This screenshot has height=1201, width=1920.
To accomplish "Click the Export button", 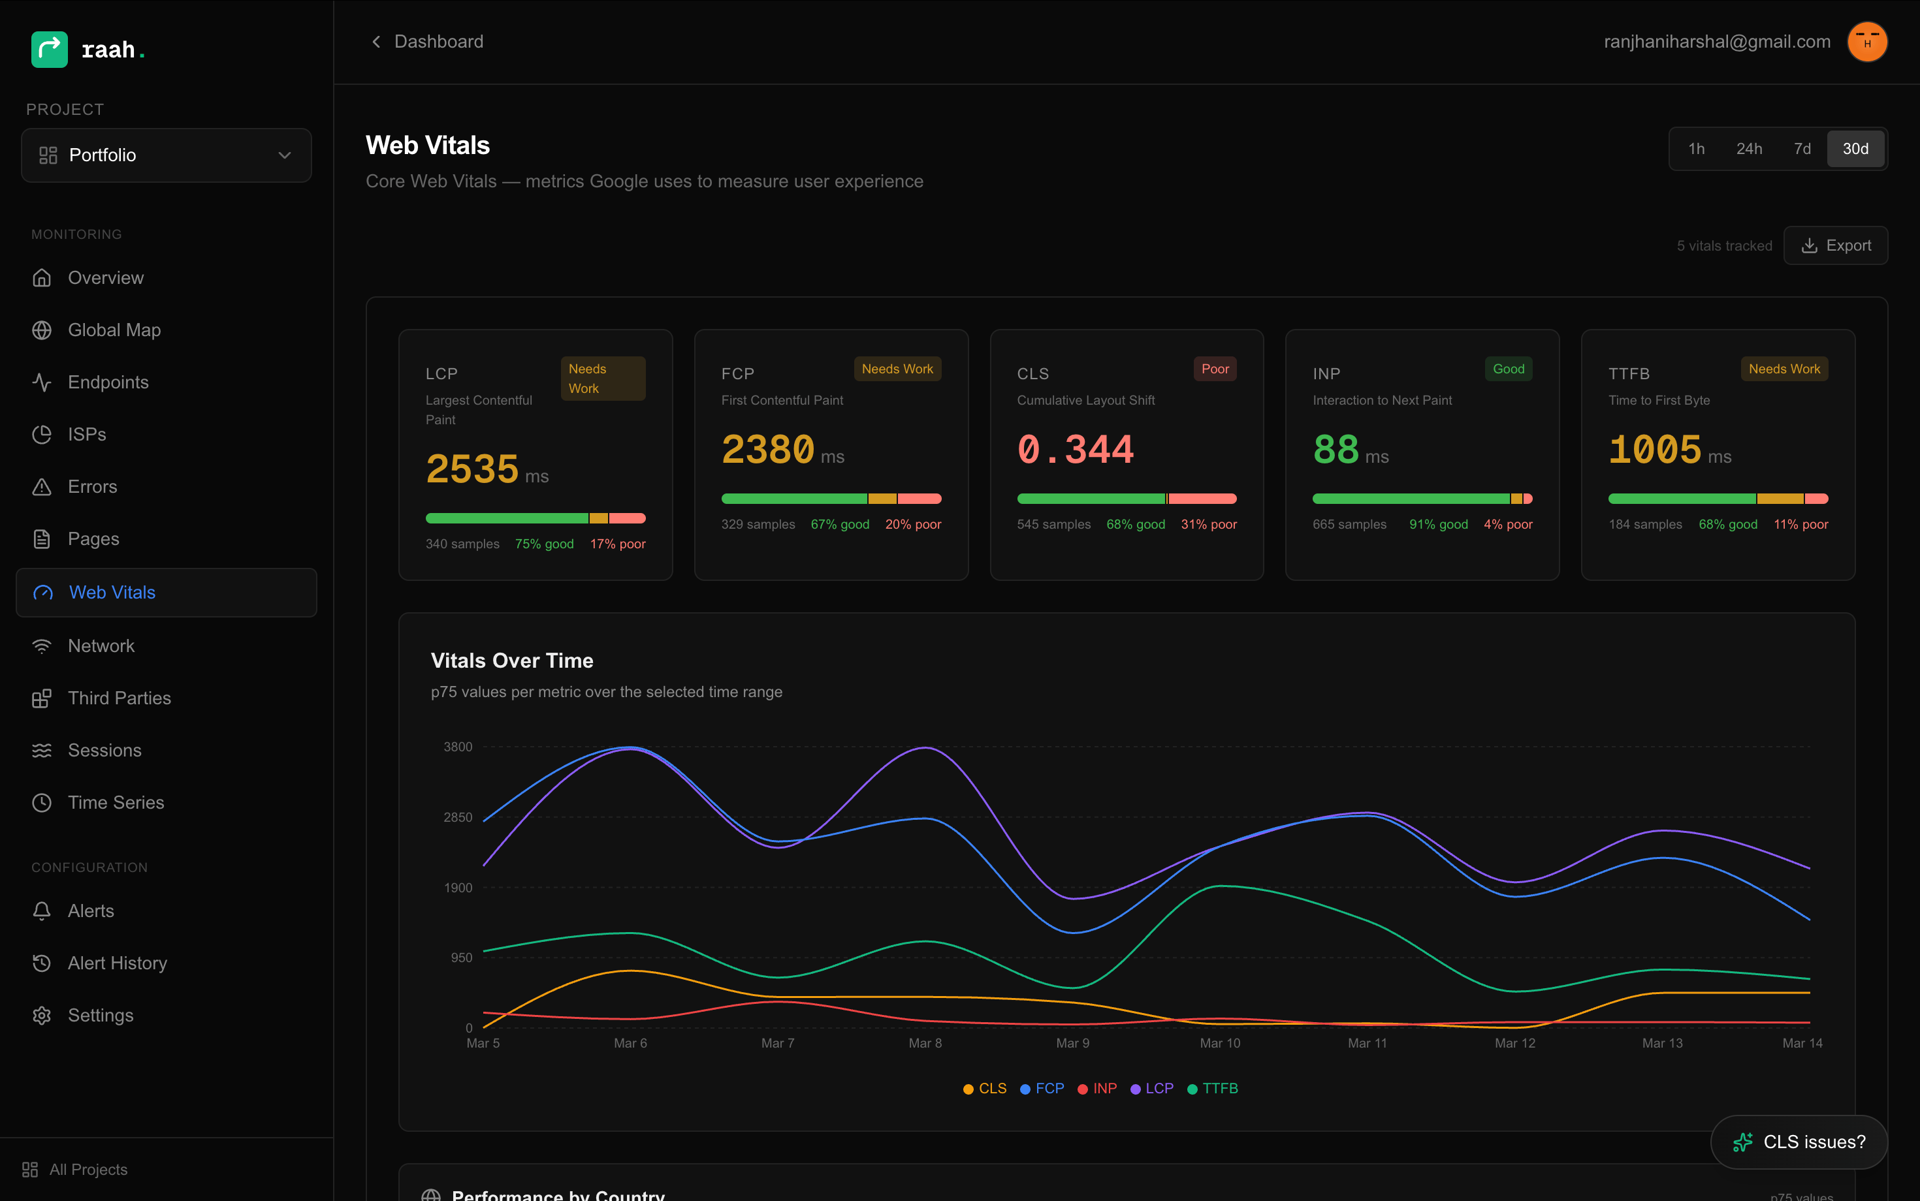I will click(1836, 245).
